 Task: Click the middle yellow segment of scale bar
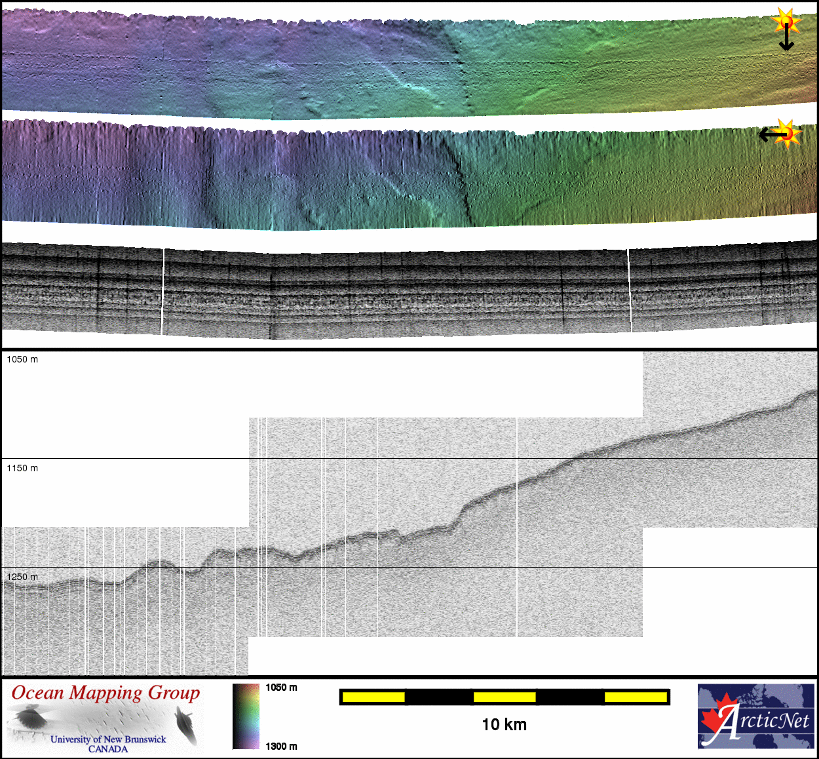point(505,697)
